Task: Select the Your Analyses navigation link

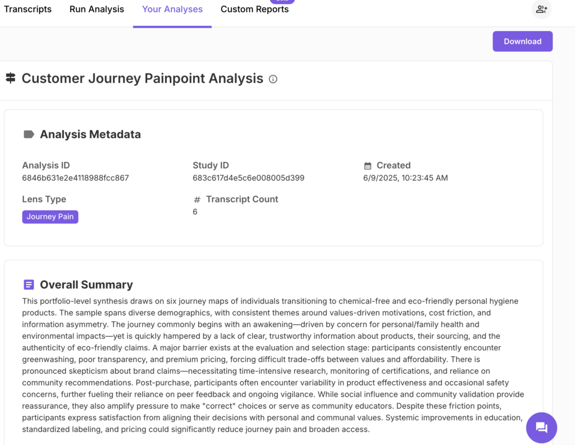Action: tap(172, 9)
